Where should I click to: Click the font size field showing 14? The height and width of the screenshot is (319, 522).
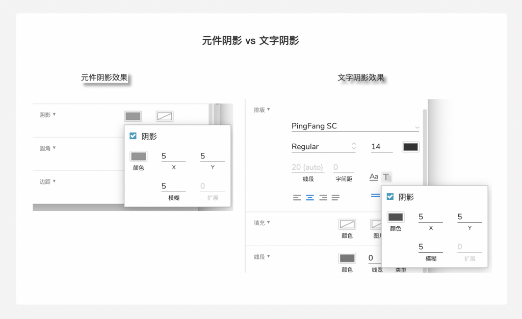(x=381, y=147)
